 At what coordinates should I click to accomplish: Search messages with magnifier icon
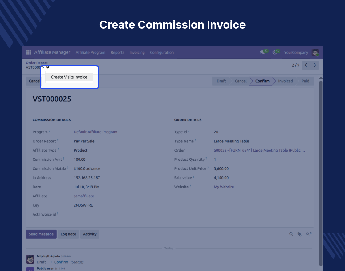(291, 234)
